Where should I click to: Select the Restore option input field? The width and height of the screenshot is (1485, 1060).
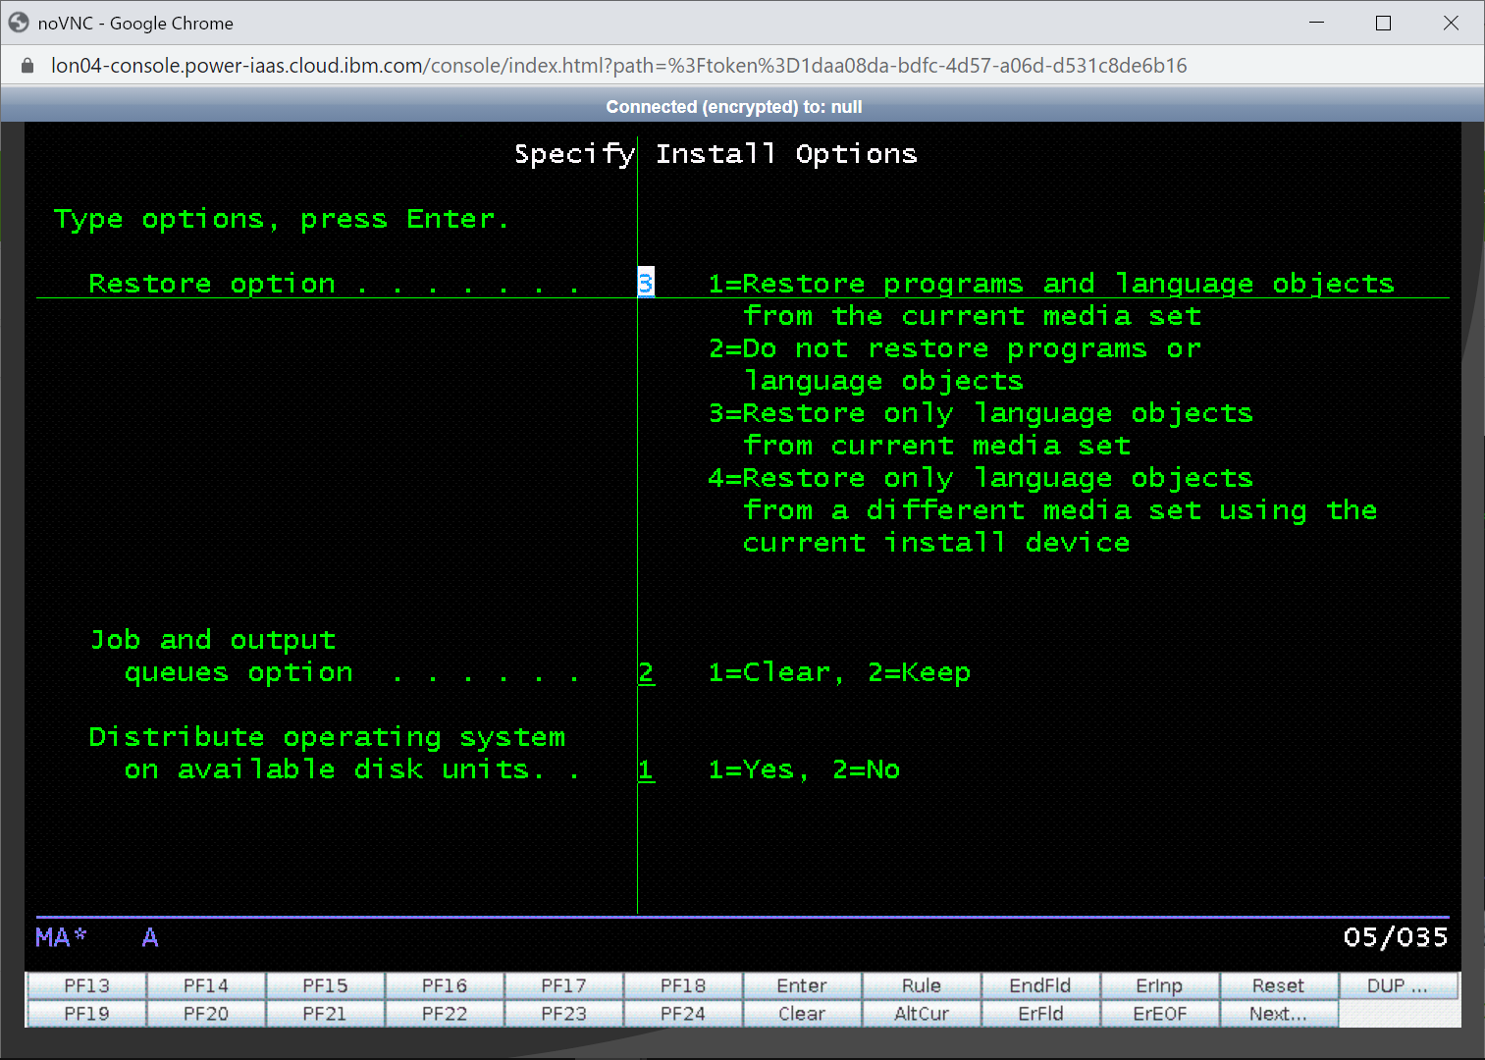click(646, 284)
